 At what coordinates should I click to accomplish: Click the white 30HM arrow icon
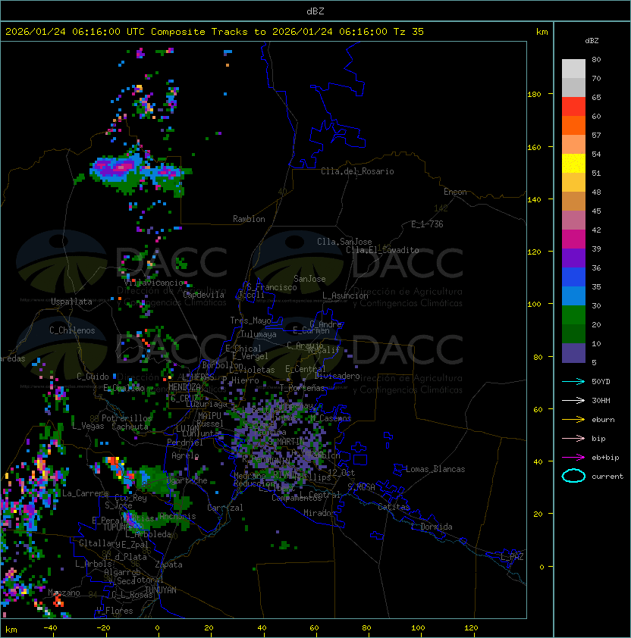click(573, 400)
